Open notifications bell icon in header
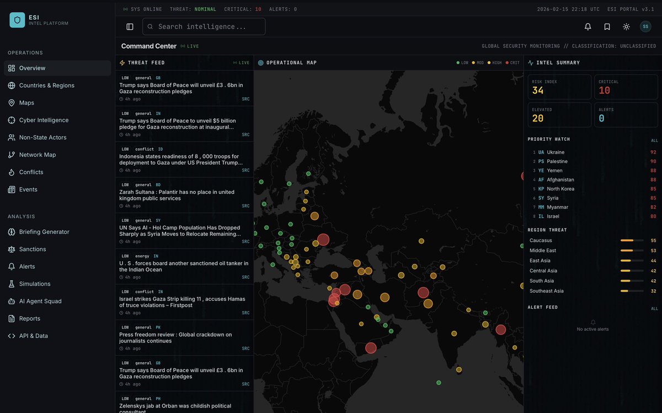Screen dimensions: 662x413 [x=588, y=27]
